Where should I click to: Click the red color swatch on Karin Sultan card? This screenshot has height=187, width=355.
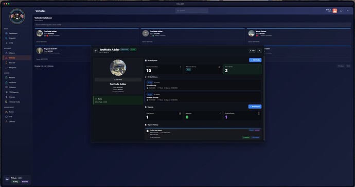point(257,36)
